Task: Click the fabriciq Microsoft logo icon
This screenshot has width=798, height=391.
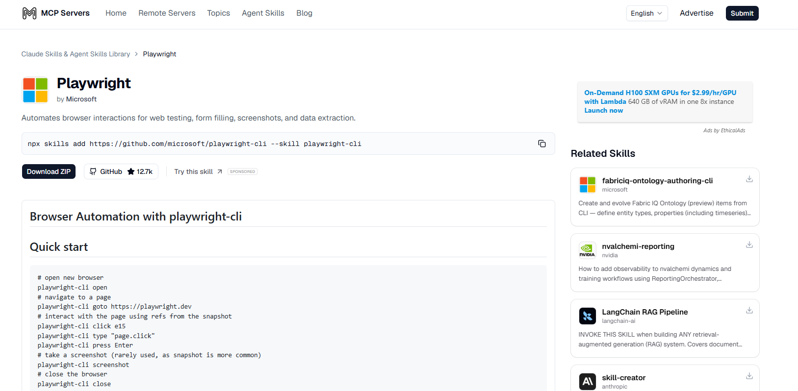Action: [588, 185]
